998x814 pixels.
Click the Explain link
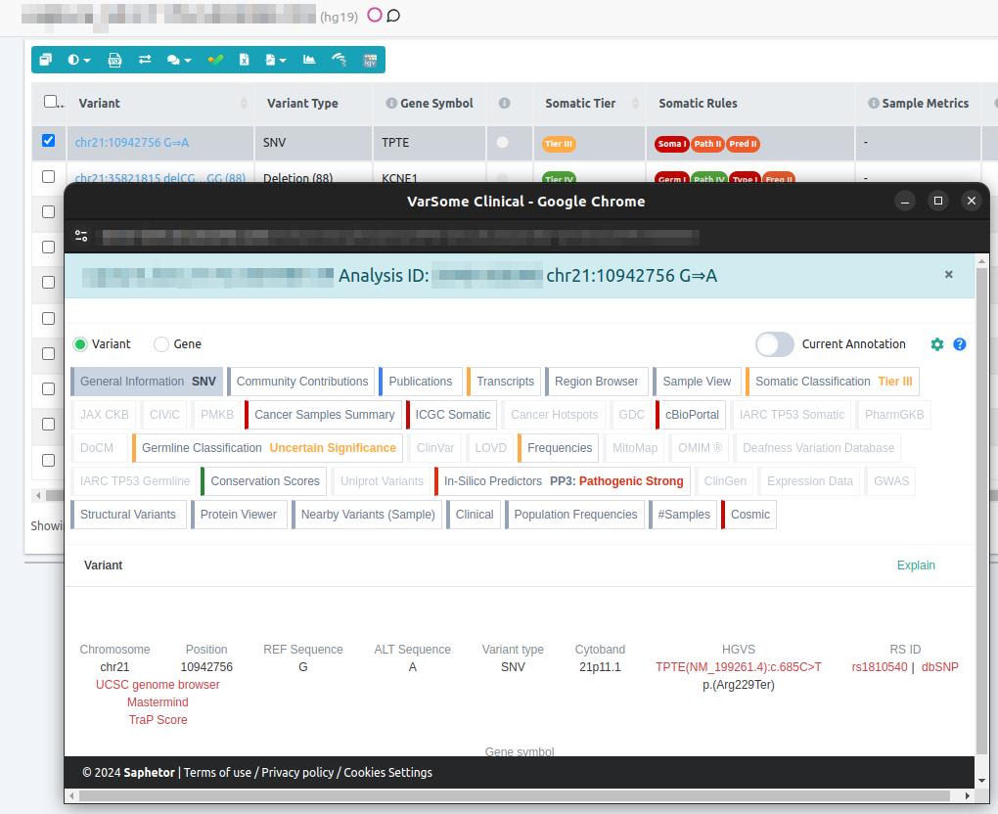point(916,565)
